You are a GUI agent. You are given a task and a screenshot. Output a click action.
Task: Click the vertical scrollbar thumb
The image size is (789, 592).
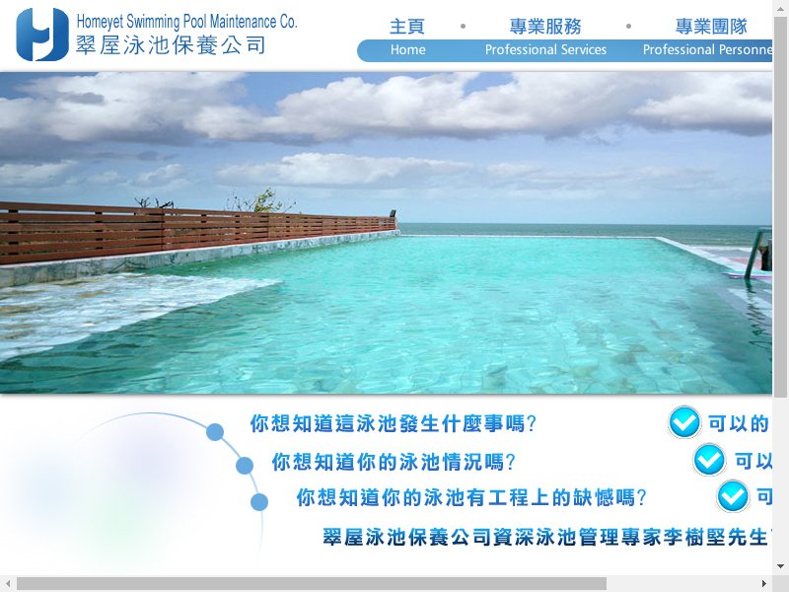click(x=781, y=207)
